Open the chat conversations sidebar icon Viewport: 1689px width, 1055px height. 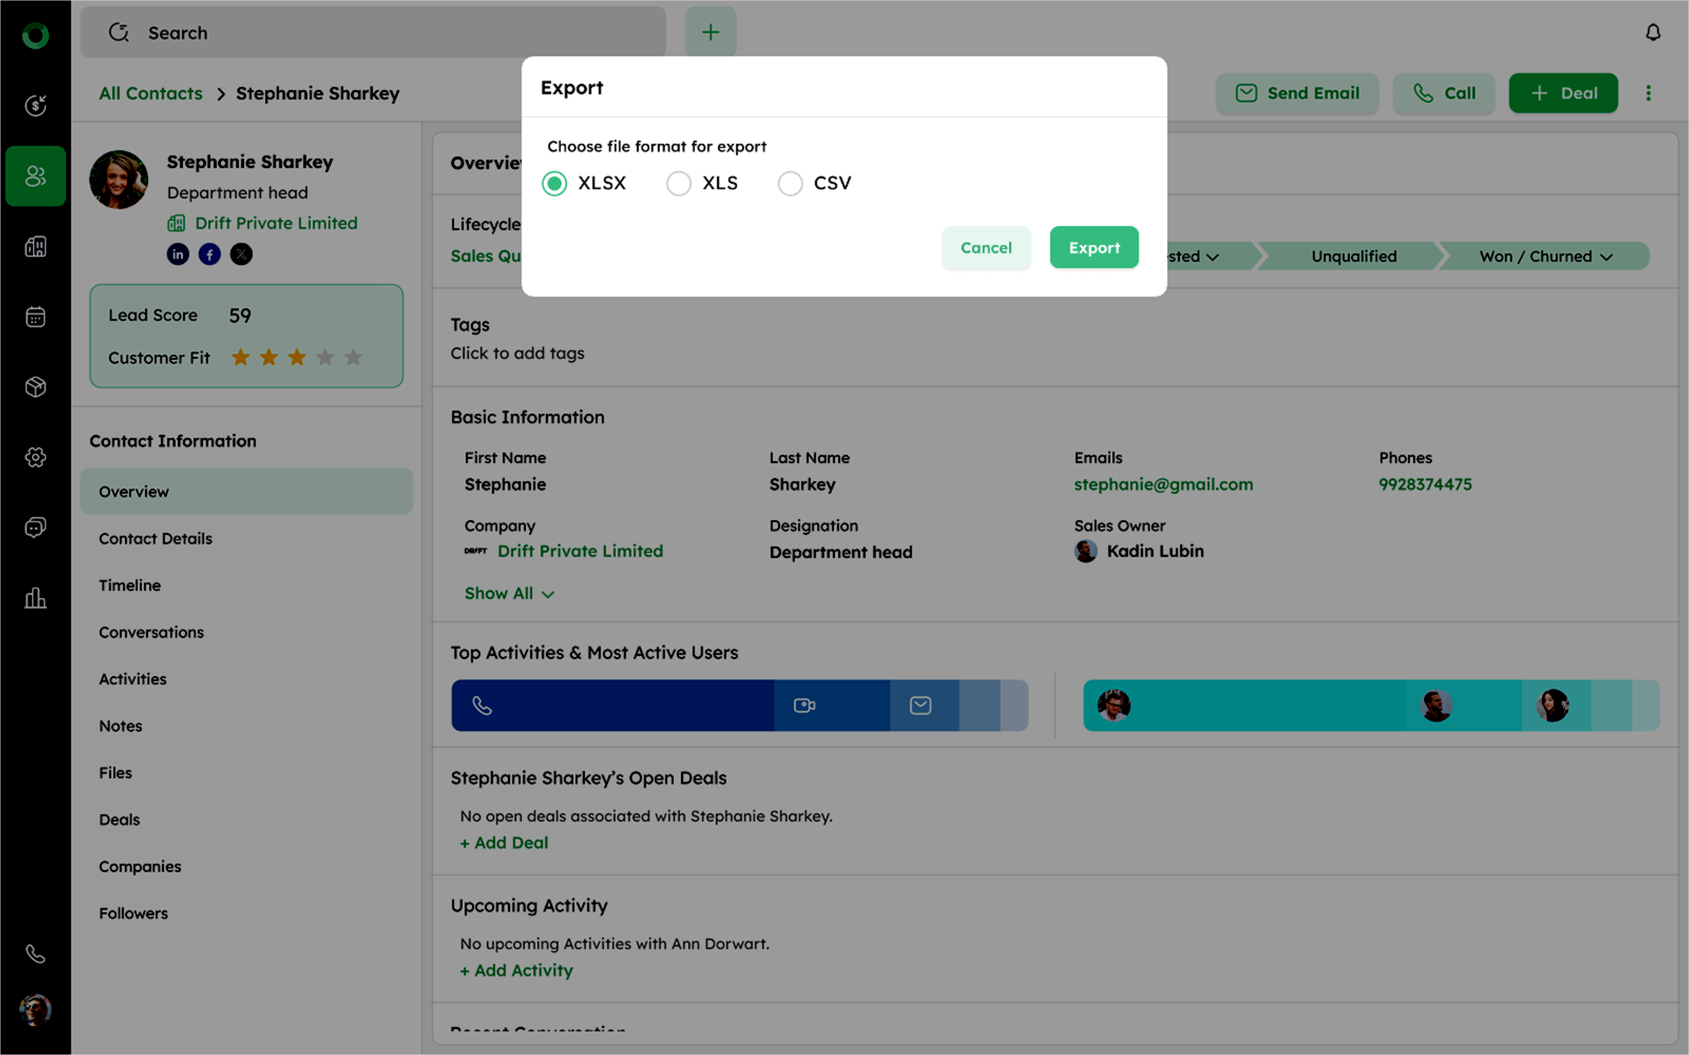[x=36, y=527]
